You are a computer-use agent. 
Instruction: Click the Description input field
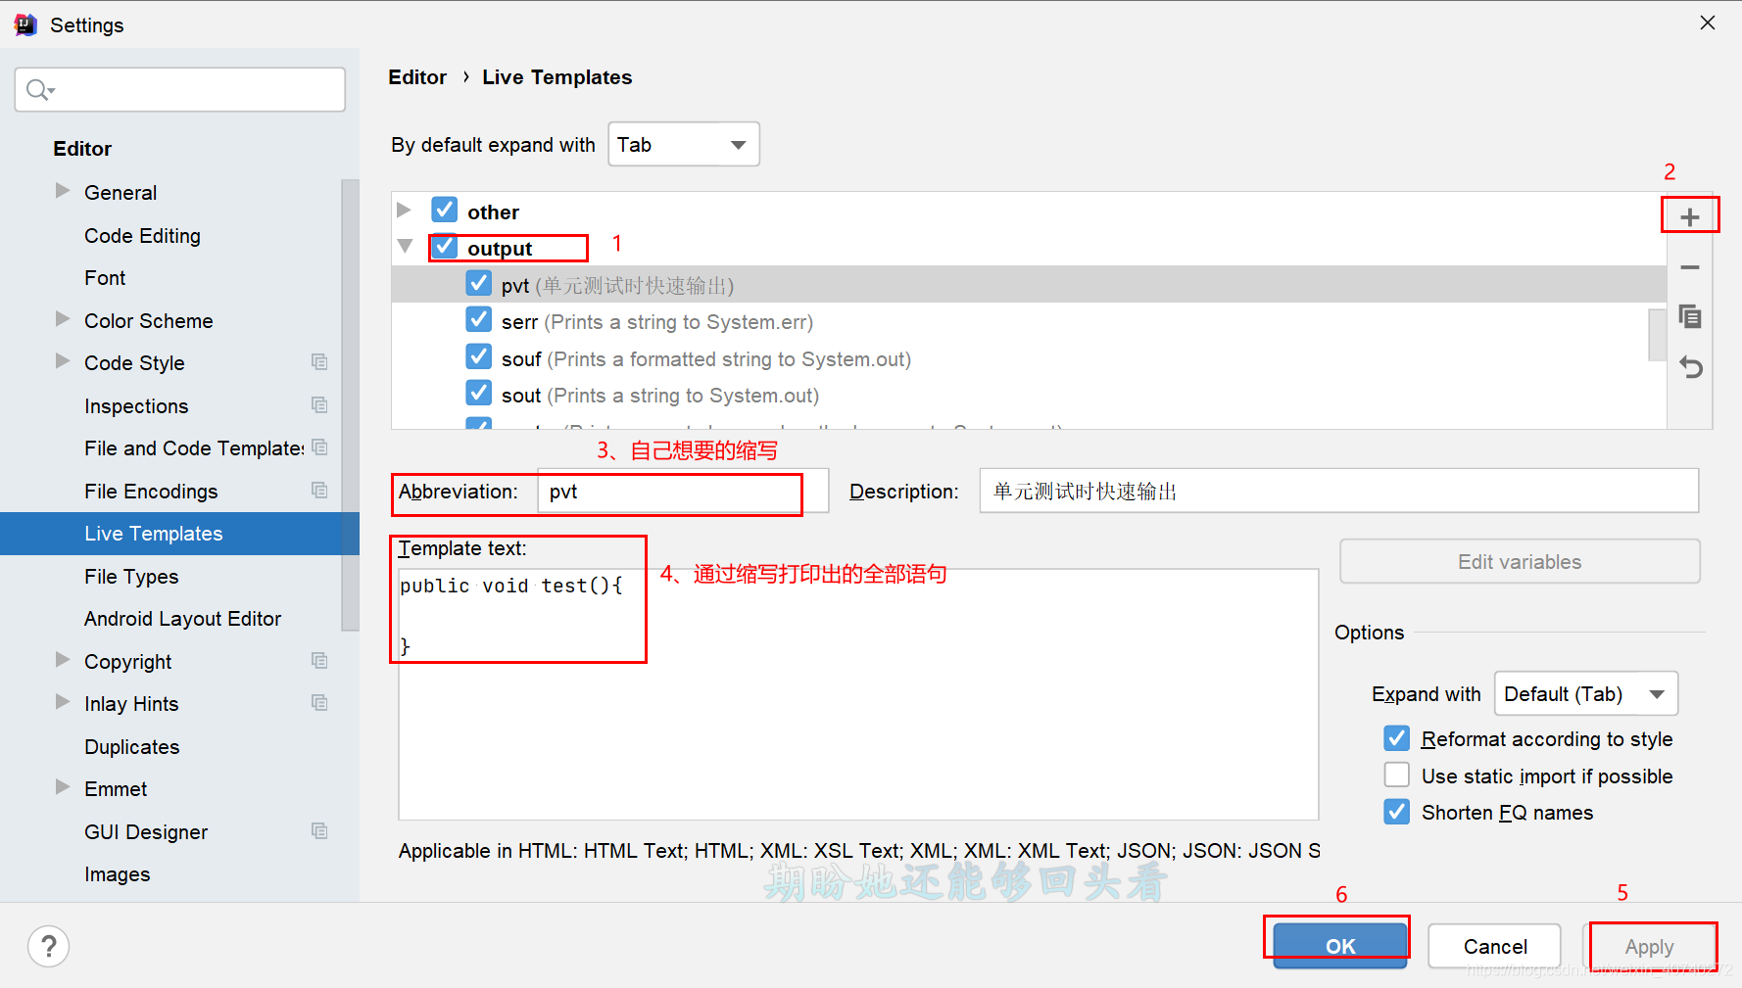[1338, 491]
